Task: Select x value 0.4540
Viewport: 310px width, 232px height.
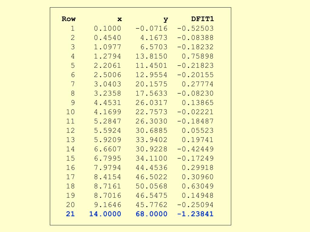Action: 107,38
